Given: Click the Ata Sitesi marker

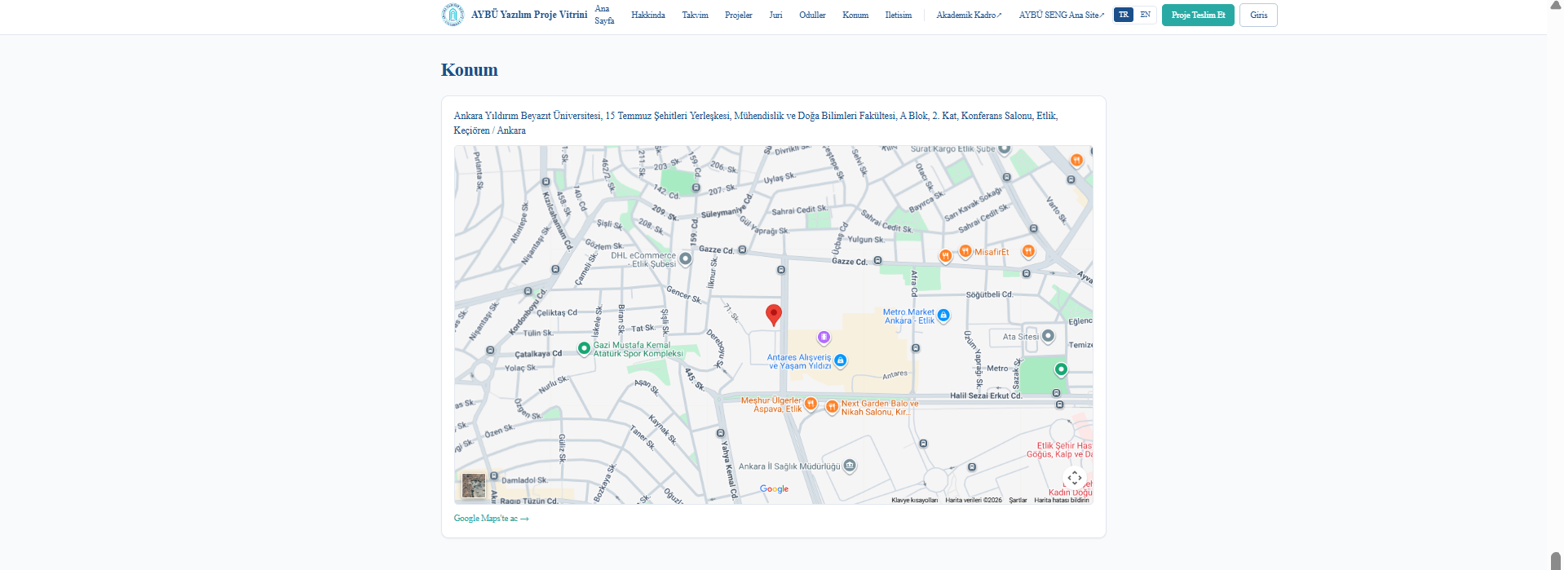Looking at the screenshot, I should coord(1049,335).
